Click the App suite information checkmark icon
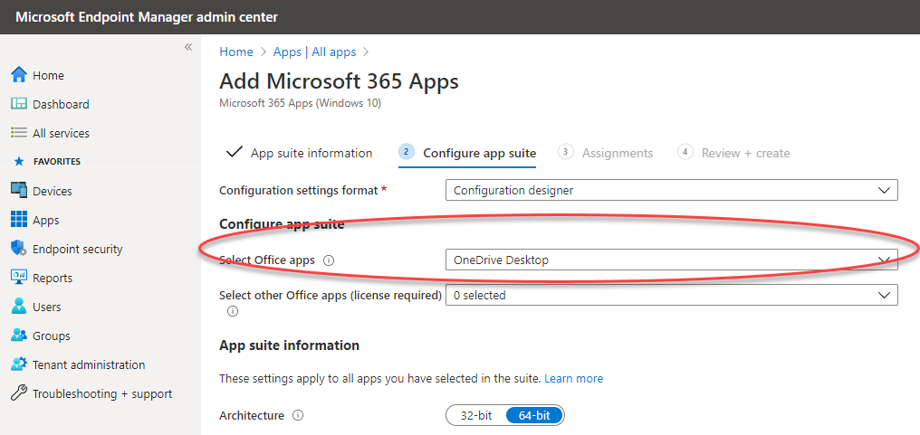920x435 pixels. [x=234, y=153]
